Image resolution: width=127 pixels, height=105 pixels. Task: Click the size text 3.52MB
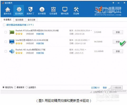pos(98,32)
